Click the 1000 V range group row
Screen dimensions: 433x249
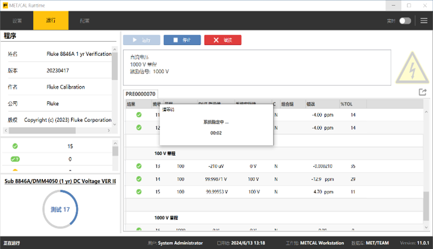point(274,217)
